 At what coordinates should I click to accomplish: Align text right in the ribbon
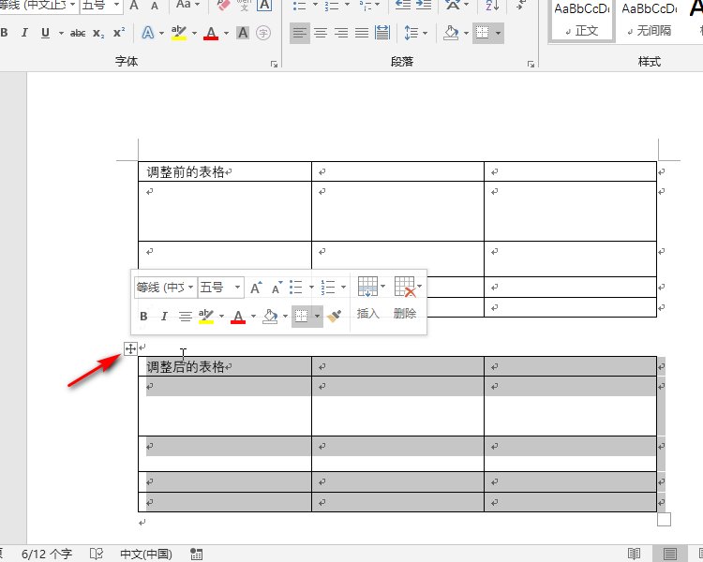click(341, 33)
